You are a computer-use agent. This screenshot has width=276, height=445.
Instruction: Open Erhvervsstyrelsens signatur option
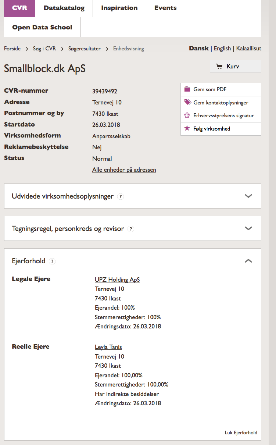pyautogui.click(x=221, y=115)
